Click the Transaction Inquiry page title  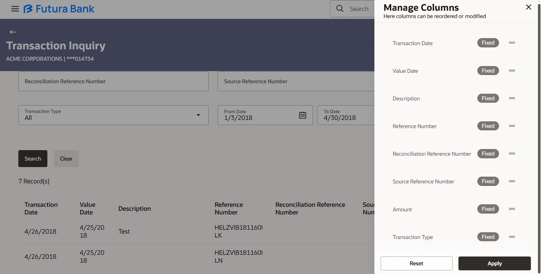[x=56, y=46]
